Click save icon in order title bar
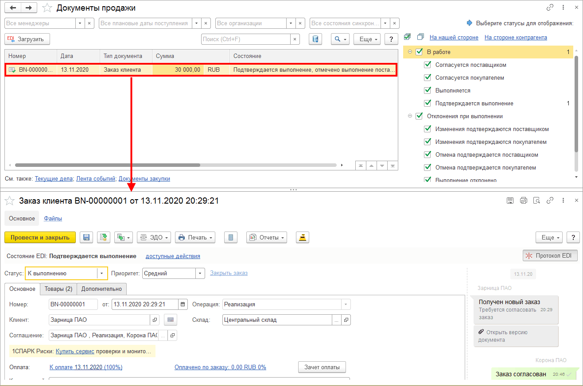The height and width of the screenshot is (386, 583). click(510, 201)
